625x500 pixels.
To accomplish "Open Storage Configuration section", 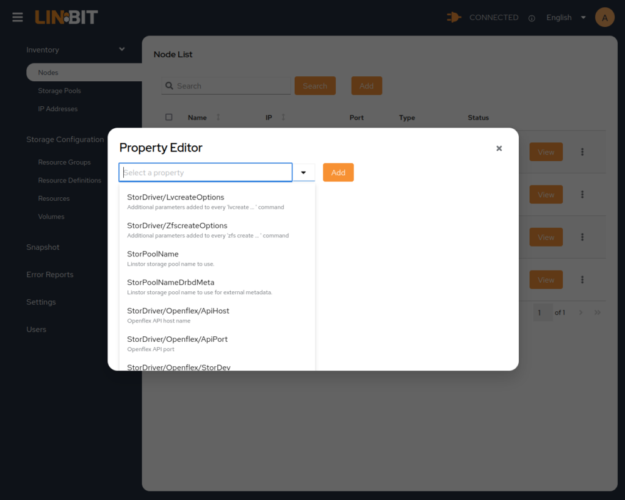I will point(65,140).
